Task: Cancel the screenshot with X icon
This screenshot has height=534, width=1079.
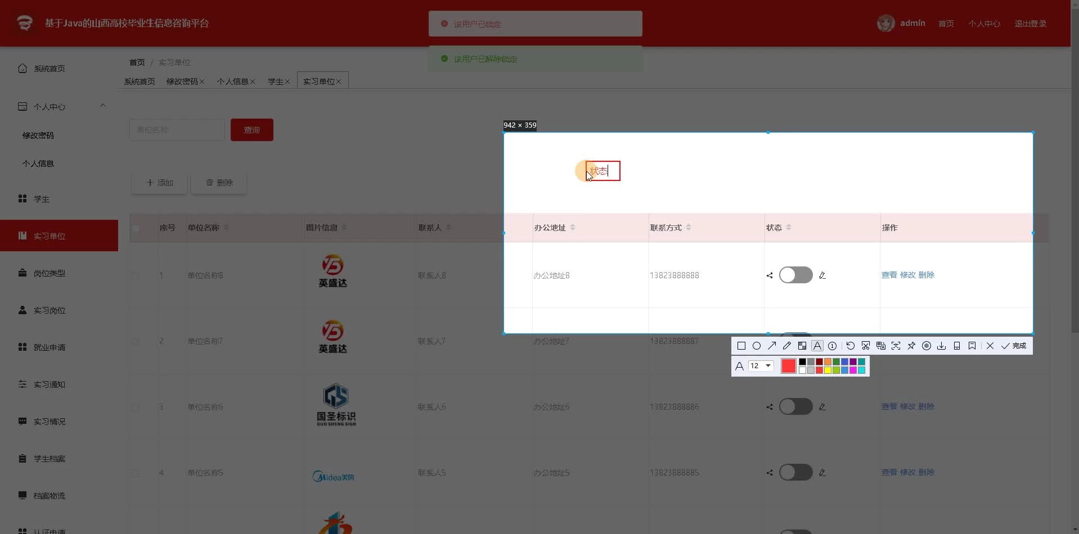Action: (x=990, y=346)
